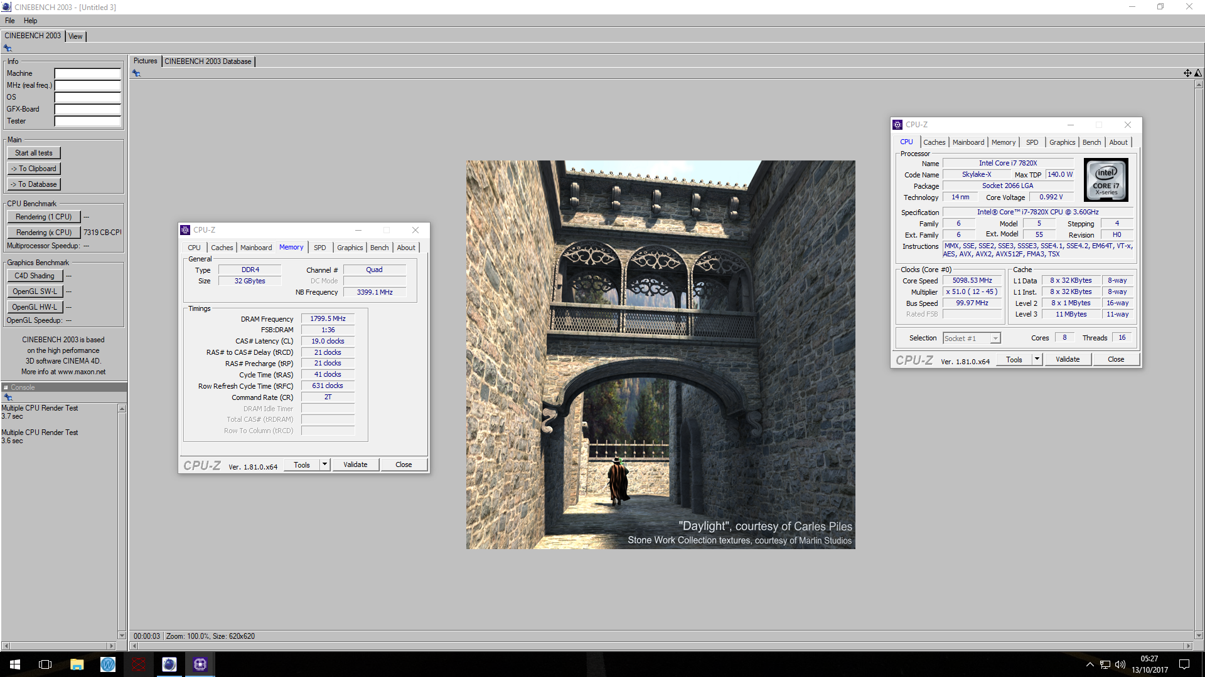This screenshot has height=677, width=1205.
Task: Click the pin icon in the Console panel
Action: click(8, 397)
